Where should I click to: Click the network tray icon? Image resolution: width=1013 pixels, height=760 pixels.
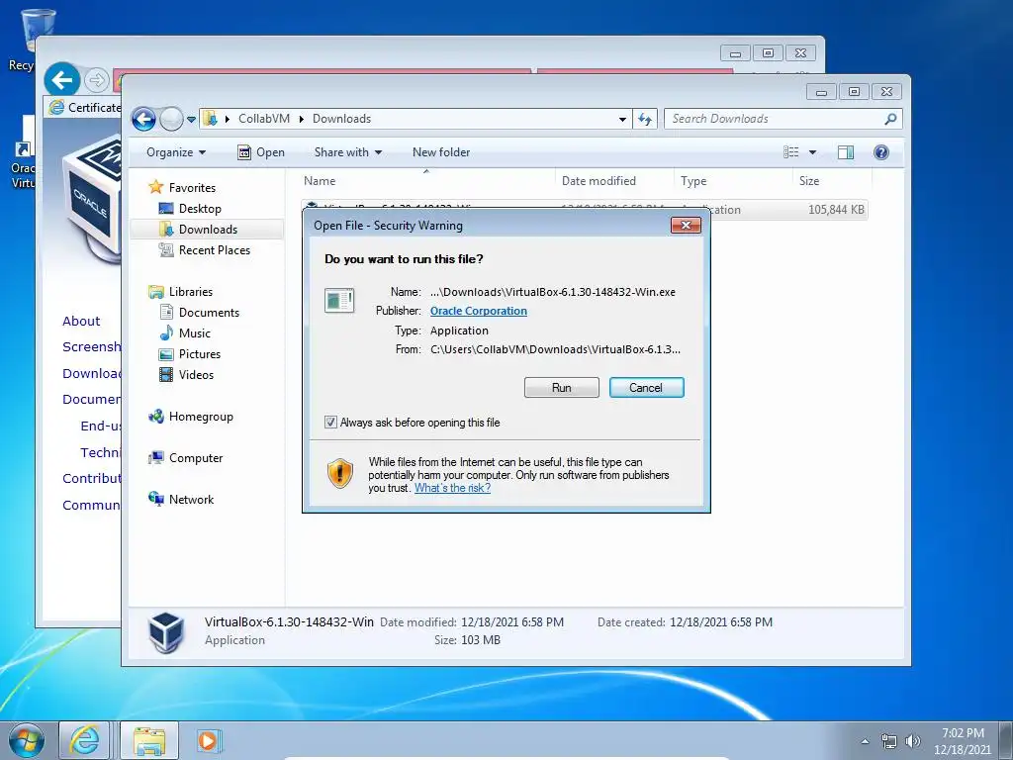pyautogui.click(x=889, y=741)
